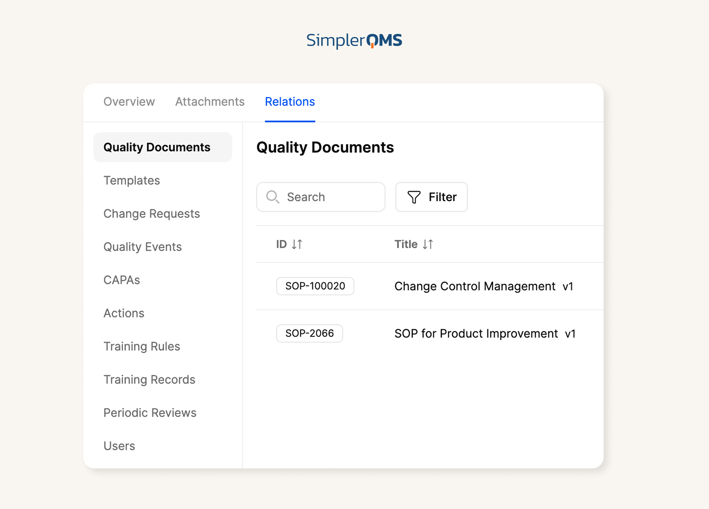This screenshot has height=509, width=709.
Task: Open Periodic Reviews in the sidebar
Action: coord(150,413)
